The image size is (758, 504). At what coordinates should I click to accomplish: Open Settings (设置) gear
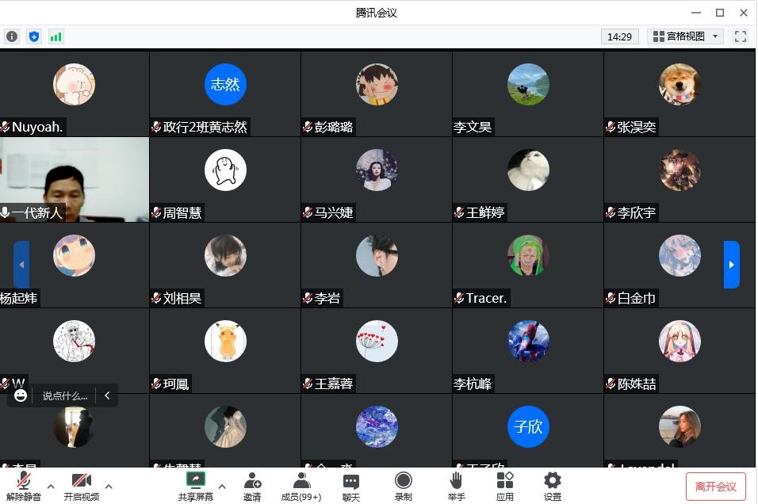[553, 487]
